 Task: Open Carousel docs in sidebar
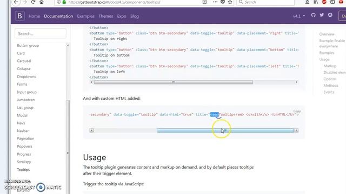[x=24, y=61]
